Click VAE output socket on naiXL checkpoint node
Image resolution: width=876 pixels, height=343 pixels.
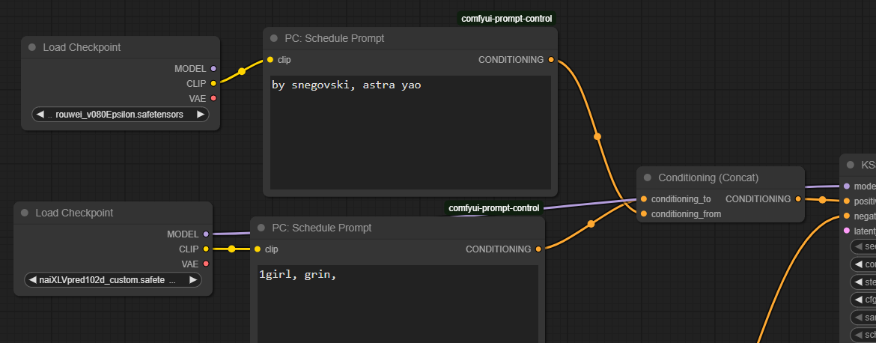(206, 264)
